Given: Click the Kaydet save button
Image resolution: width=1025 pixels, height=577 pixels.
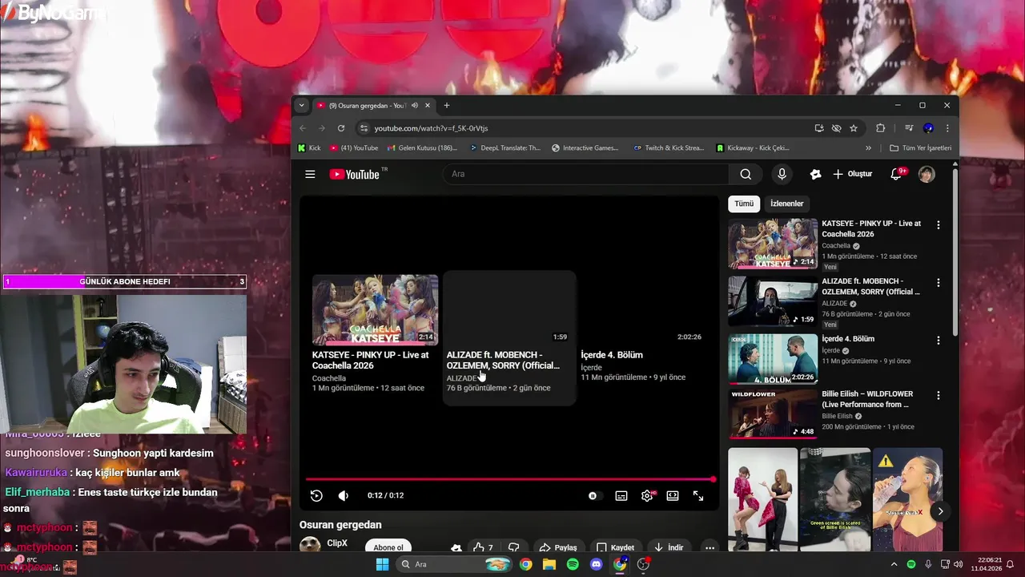Looking at the screenshot, I should (616, 547).
